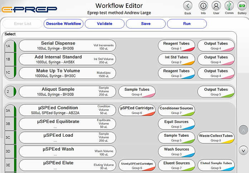Viewport: 249px width, 173px height.
Task: Click the E-PREP logo
Action: [29, 9]
